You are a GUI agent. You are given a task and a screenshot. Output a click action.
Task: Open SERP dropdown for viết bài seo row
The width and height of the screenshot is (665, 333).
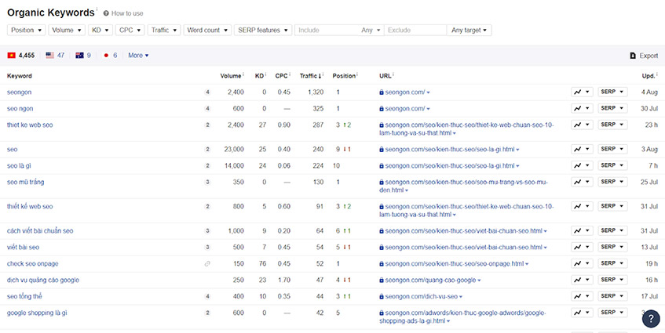[612, 247]
